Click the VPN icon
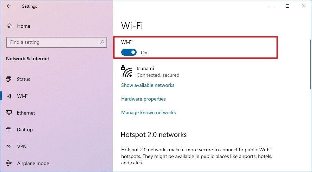The height and width of the screenshot is (172, 312). point(9,146)
